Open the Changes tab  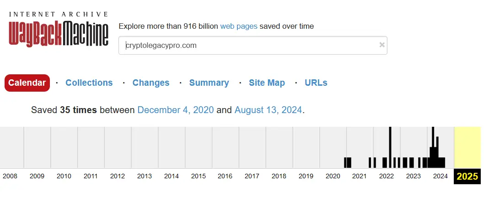151,83
